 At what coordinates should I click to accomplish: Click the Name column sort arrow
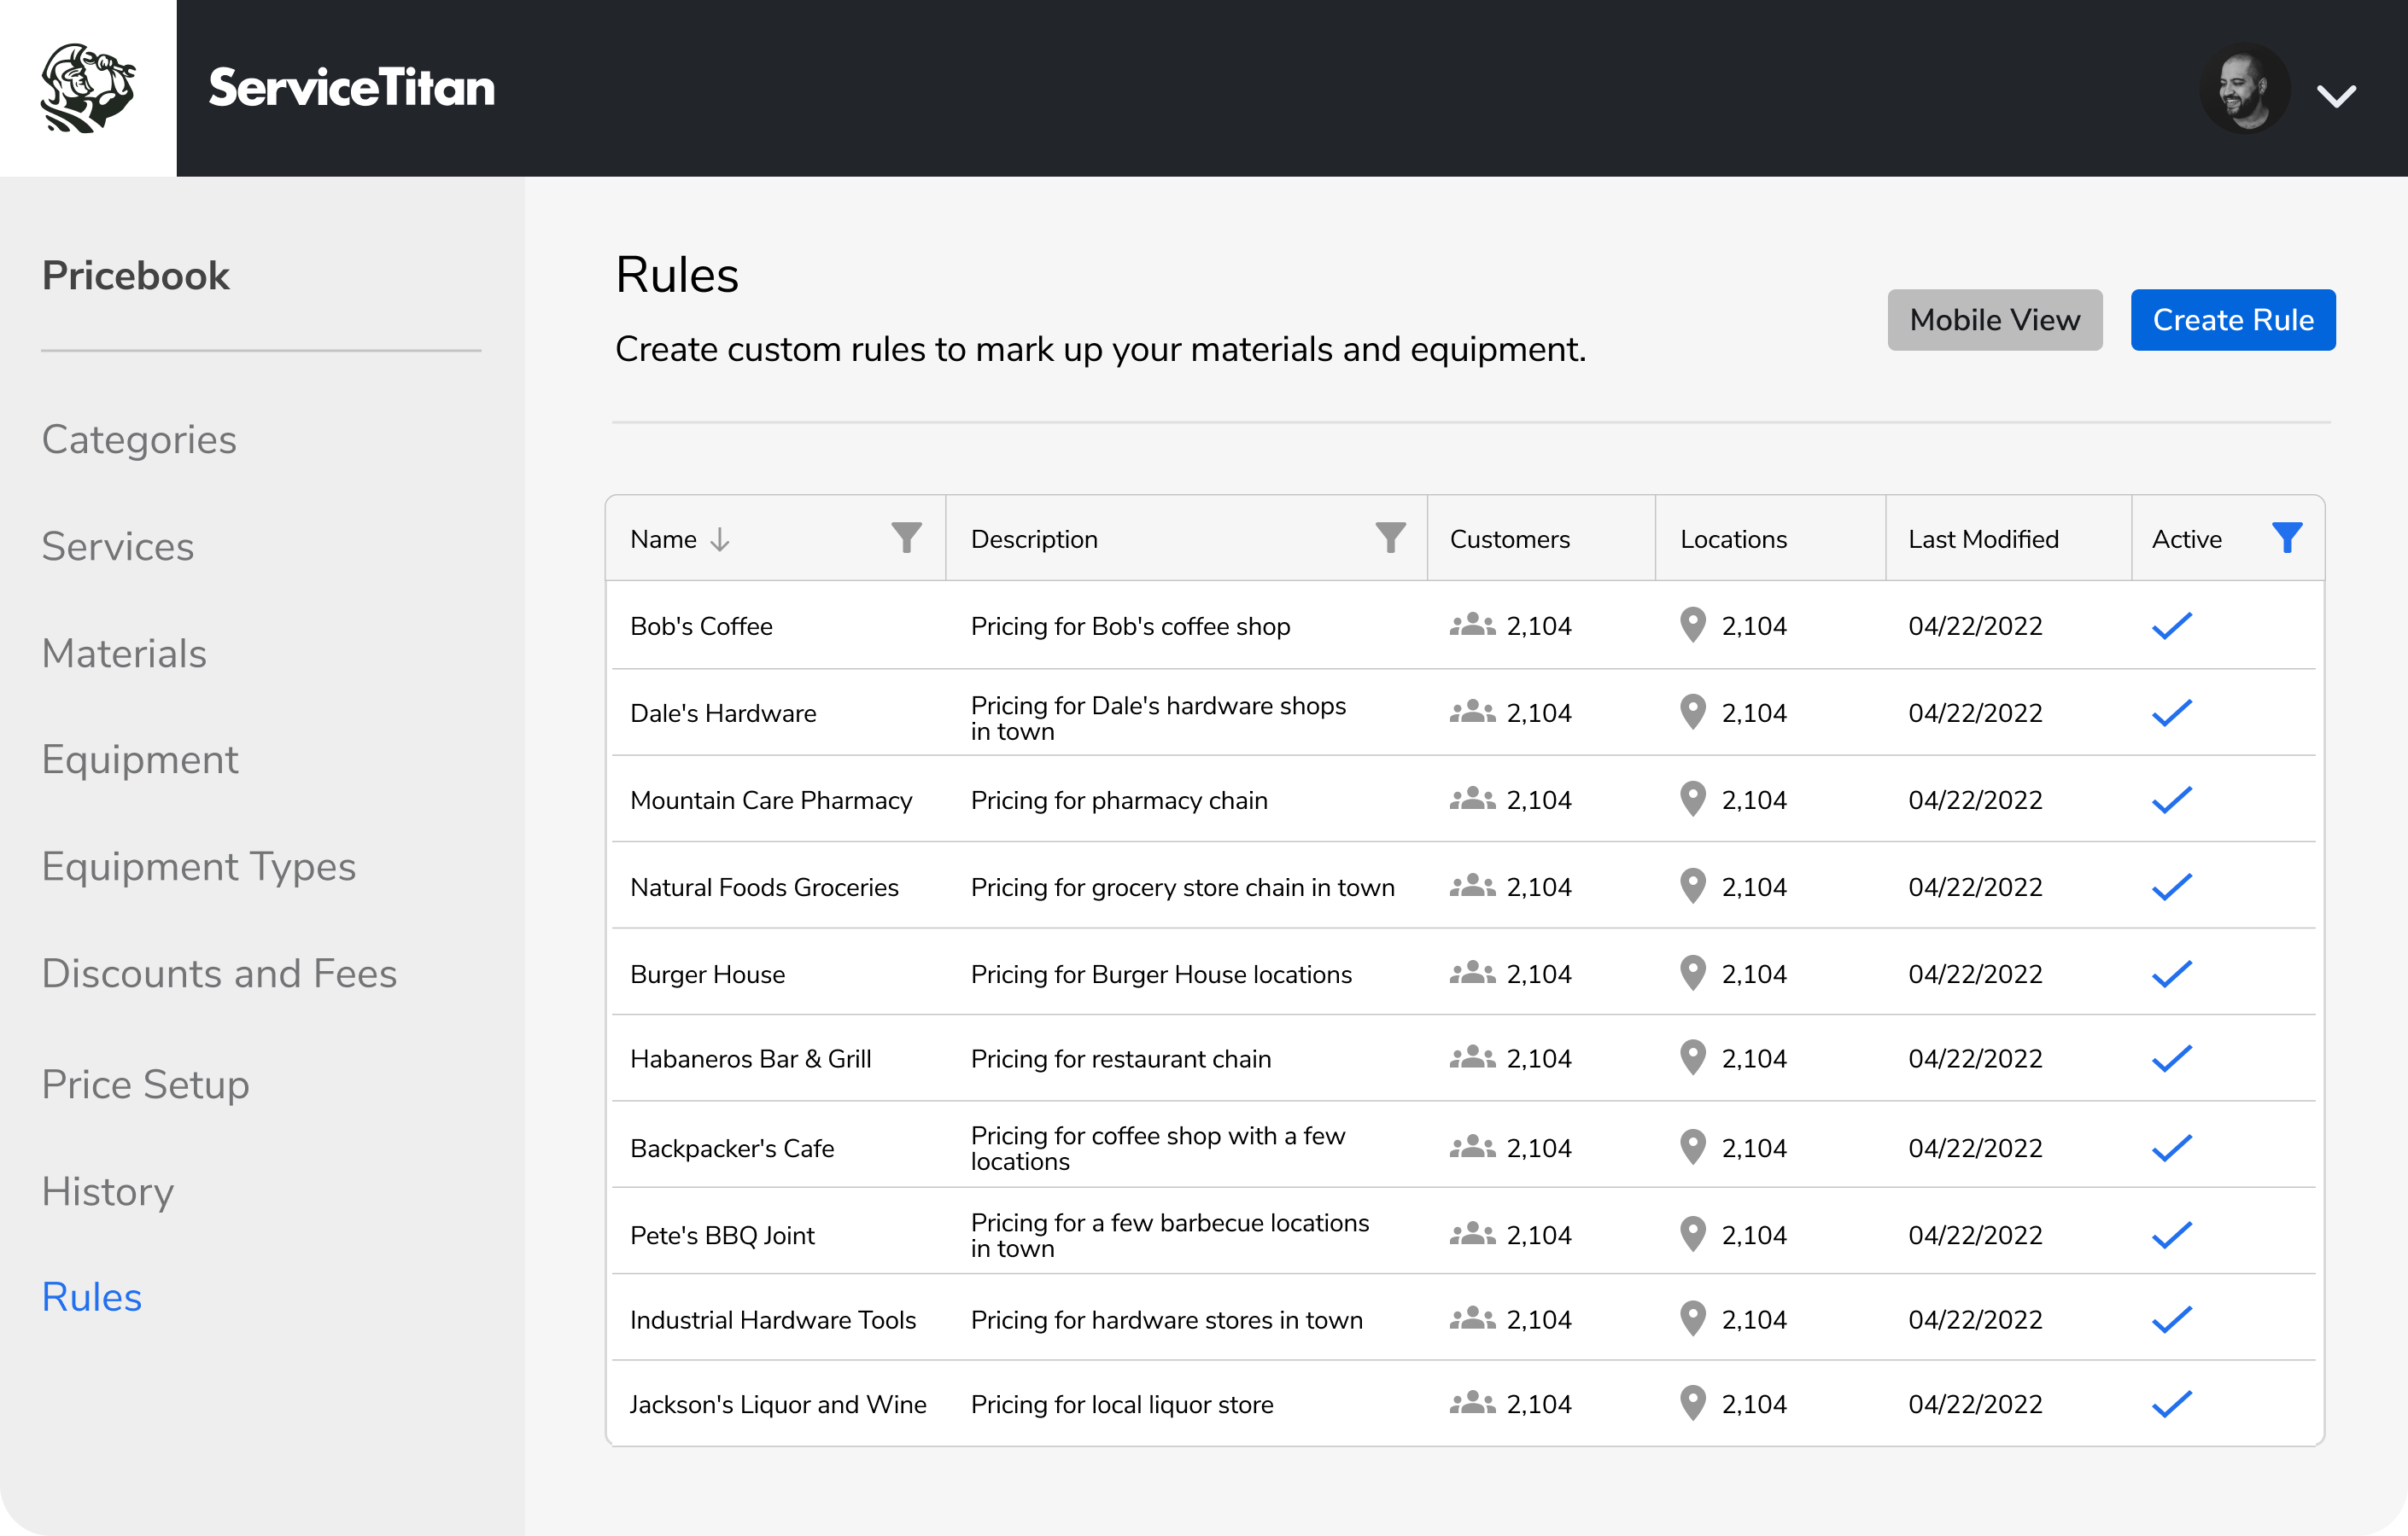point(720,539)
